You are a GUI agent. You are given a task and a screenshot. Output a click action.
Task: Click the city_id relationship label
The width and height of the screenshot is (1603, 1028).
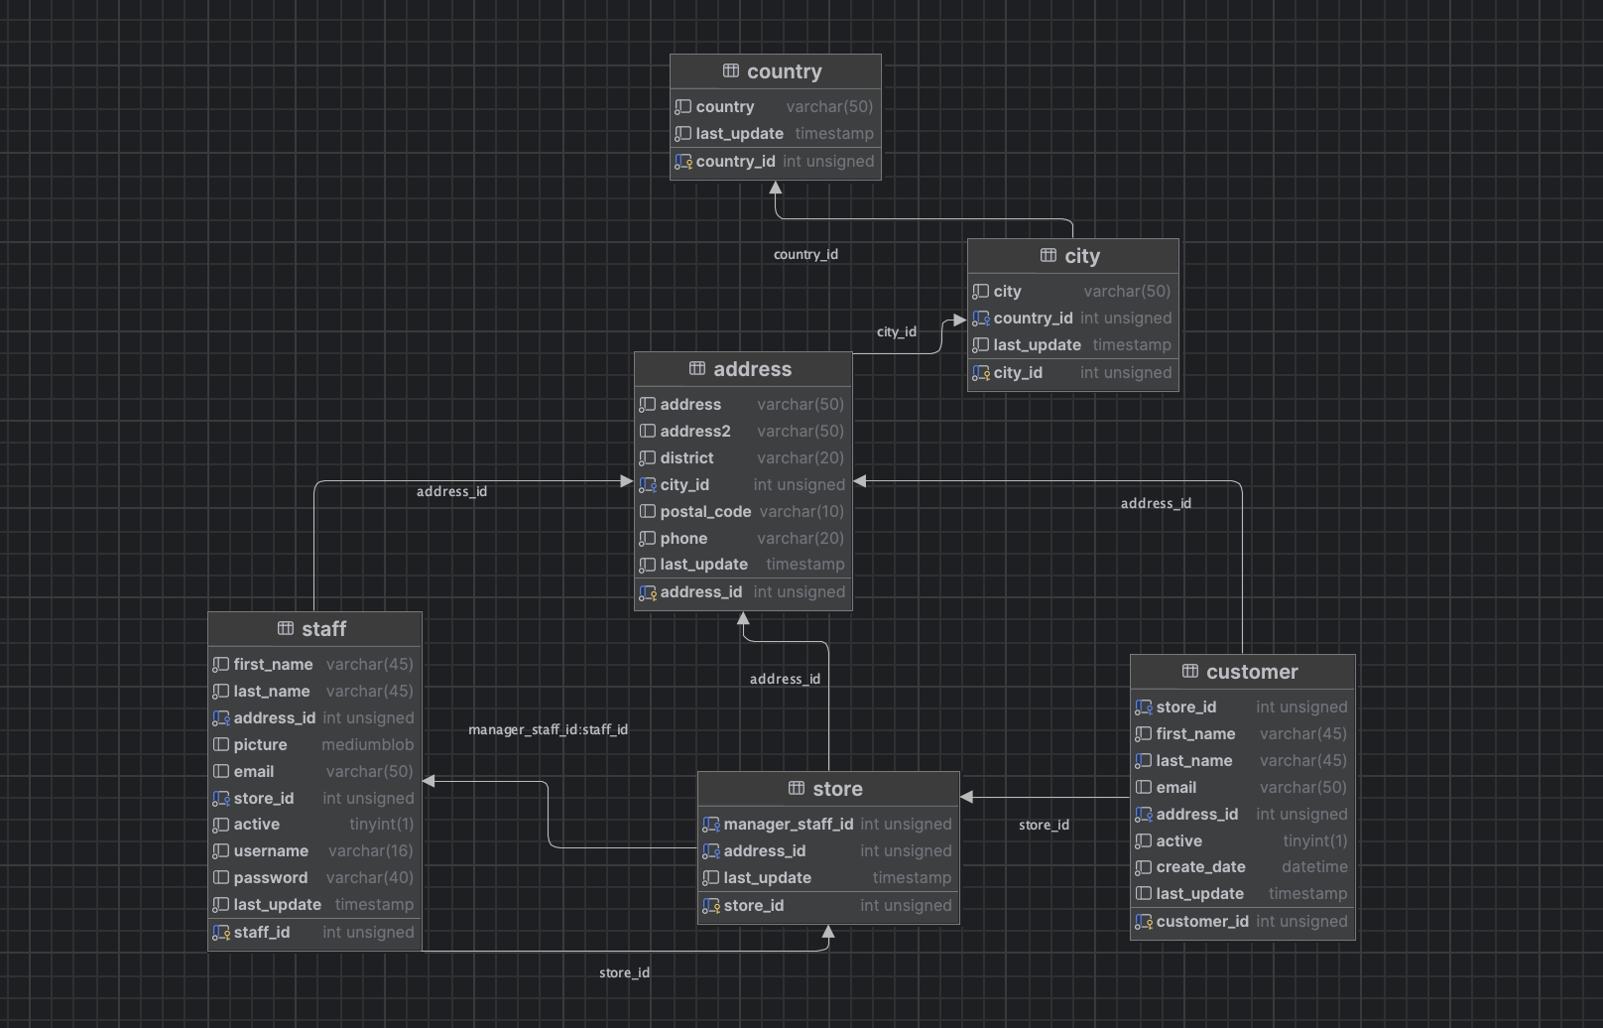(x=897, y=331)
